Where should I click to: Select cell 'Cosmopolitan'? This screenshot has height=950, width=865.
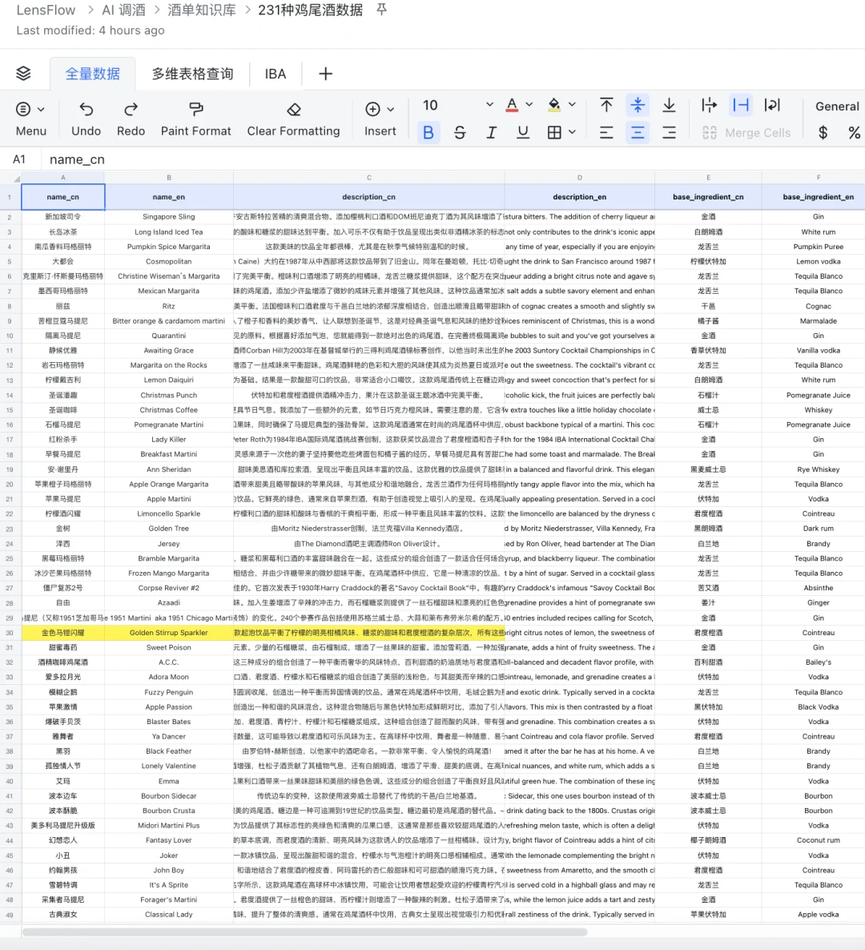tap(169, 262)
